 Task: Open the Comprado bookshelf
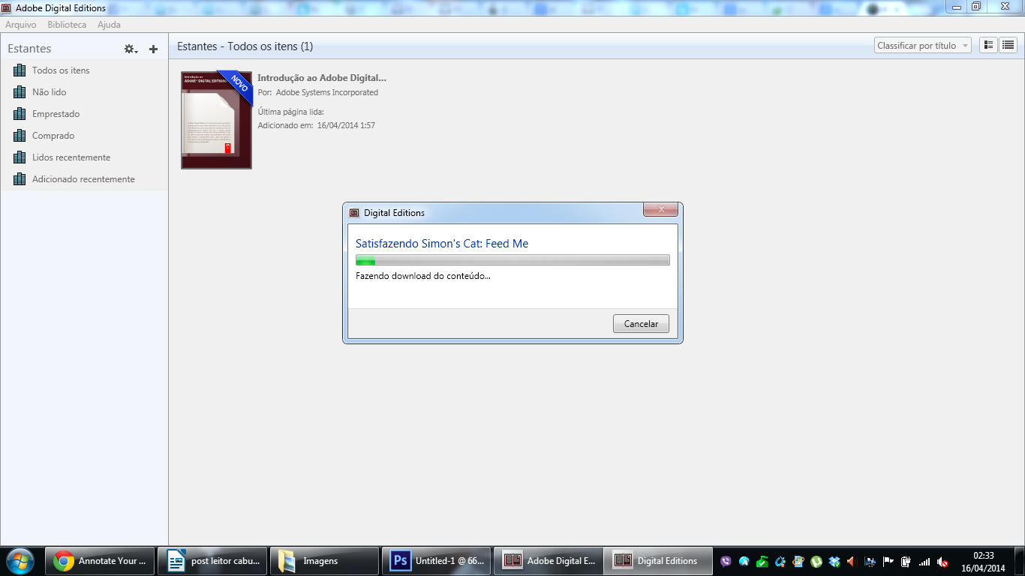(53, 136)
